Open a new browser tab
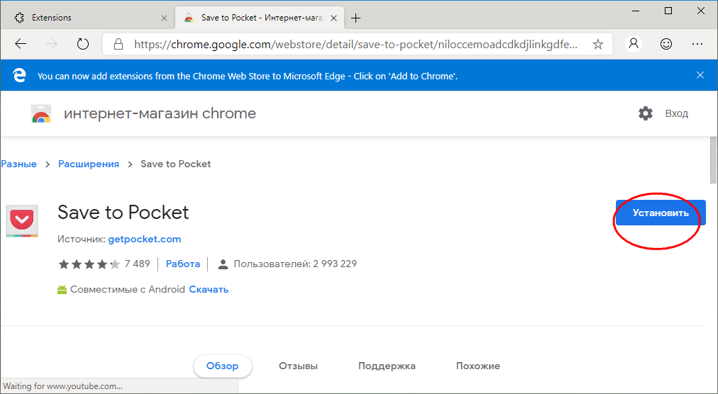This screenshot has height=394, width=718. (x=356, y=18)
